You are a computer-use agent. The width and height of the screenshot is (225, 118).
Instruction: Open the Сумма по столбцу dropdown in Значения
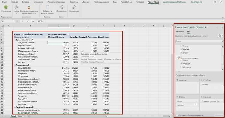[221, 101]
